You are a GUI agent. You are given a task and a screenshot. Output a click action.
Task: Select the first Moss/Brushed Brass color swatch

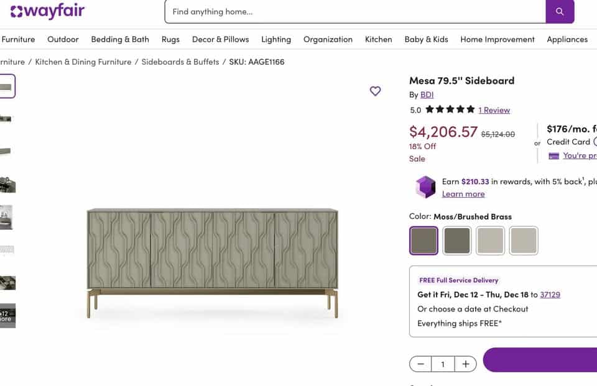point(423,241)
